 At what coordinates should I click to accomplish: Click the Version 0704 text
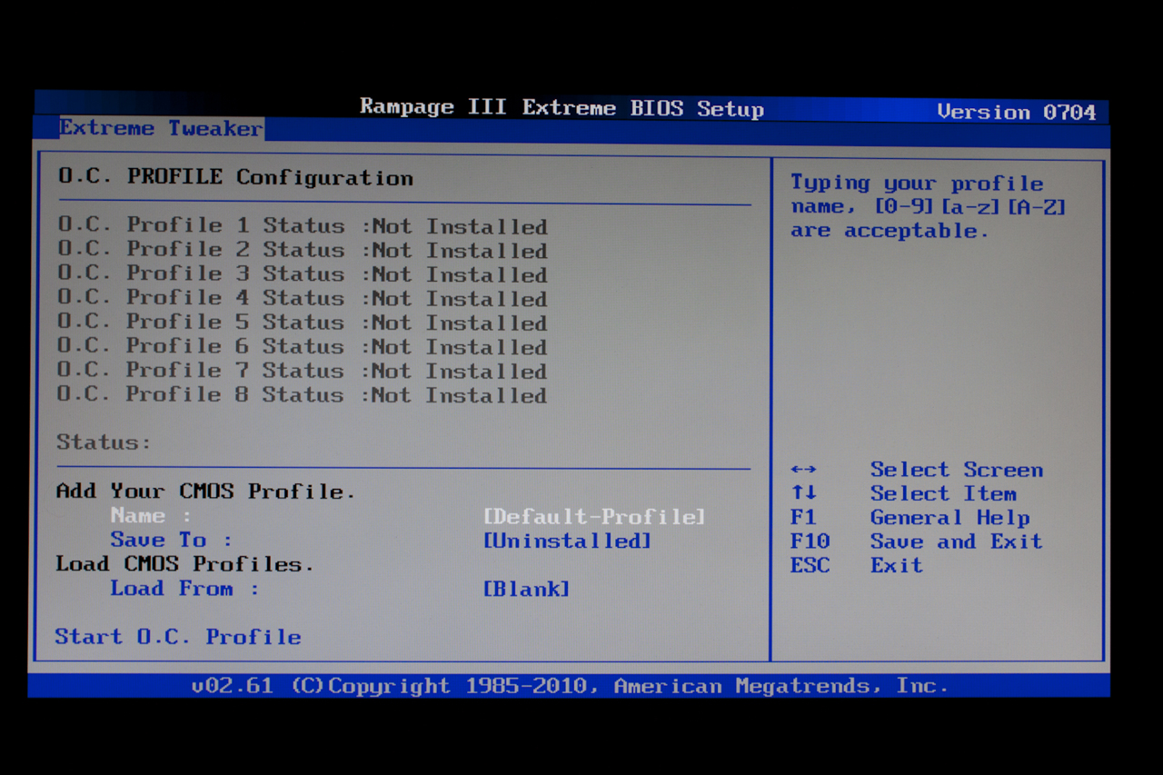click(x=1017, y=112)
